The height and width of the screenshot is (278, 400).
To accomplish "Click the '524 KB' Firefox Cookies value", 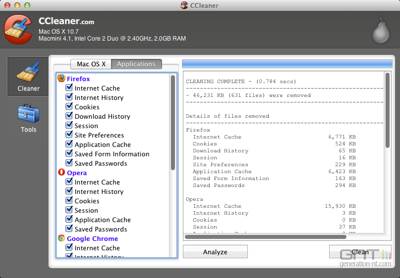I will pos(345,144).
